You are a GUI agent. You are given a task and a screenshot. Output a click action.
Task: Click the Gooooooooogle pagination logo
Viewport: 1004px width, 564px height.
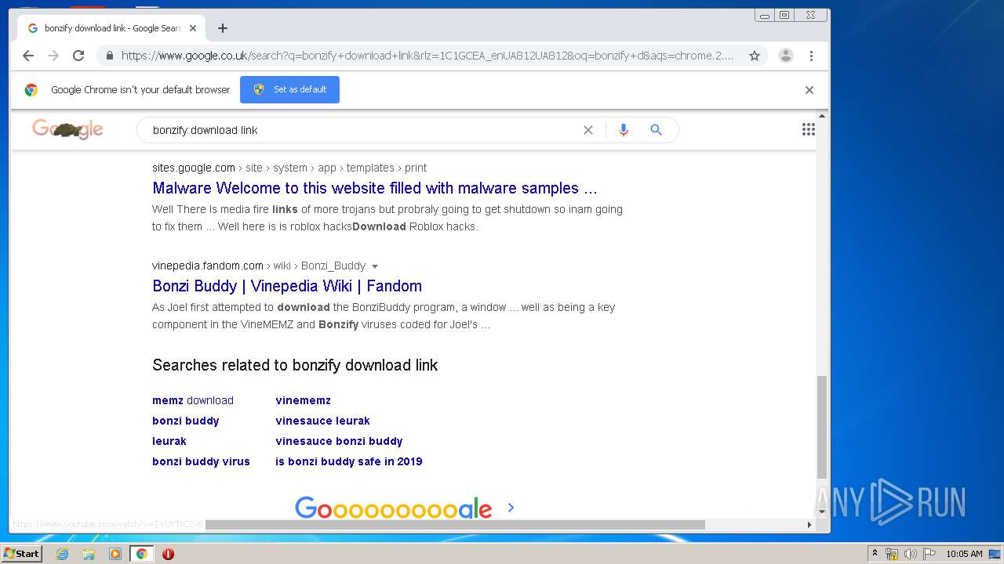point(393,508)
